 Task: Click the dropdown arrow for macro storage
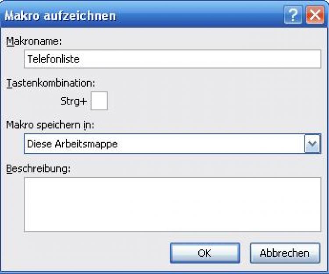click(x=312, y=144)
